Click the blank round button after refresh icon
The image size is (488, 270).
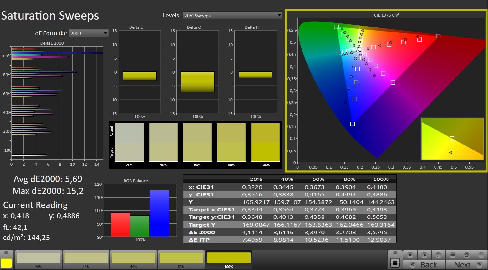point(481,255)
